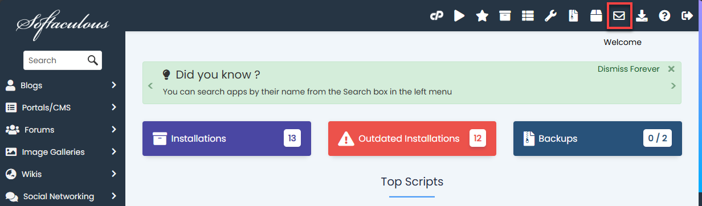
Task: Click the zip file icon on Backups card
Action: point(528,138)
